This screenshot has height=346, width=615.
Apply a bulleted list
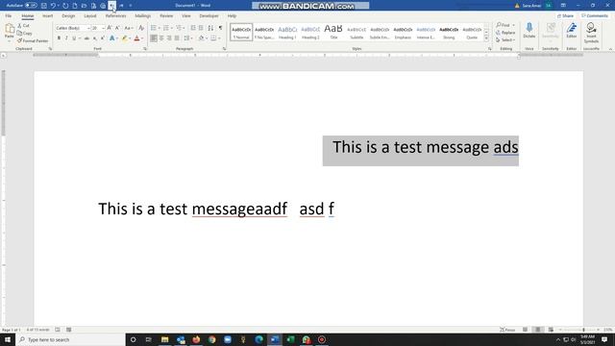154,28
